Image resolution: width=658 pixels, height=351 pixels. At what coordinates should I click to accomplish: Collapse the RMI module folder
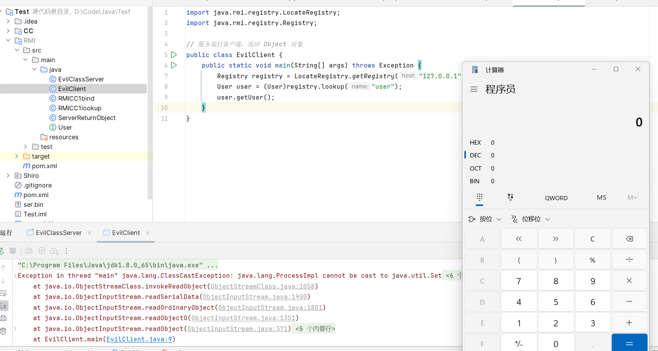tap(8, 40)
